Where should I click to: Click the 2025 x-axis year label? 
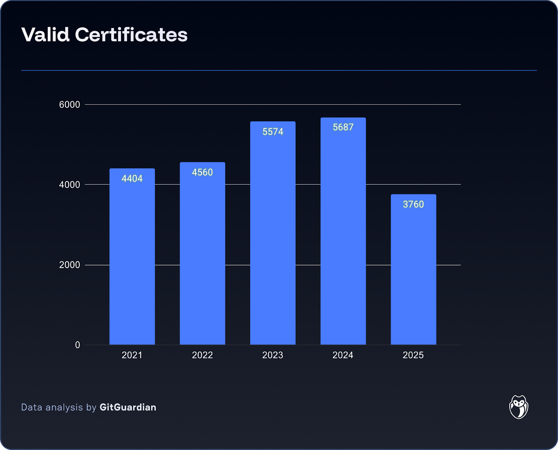(413, 355)
